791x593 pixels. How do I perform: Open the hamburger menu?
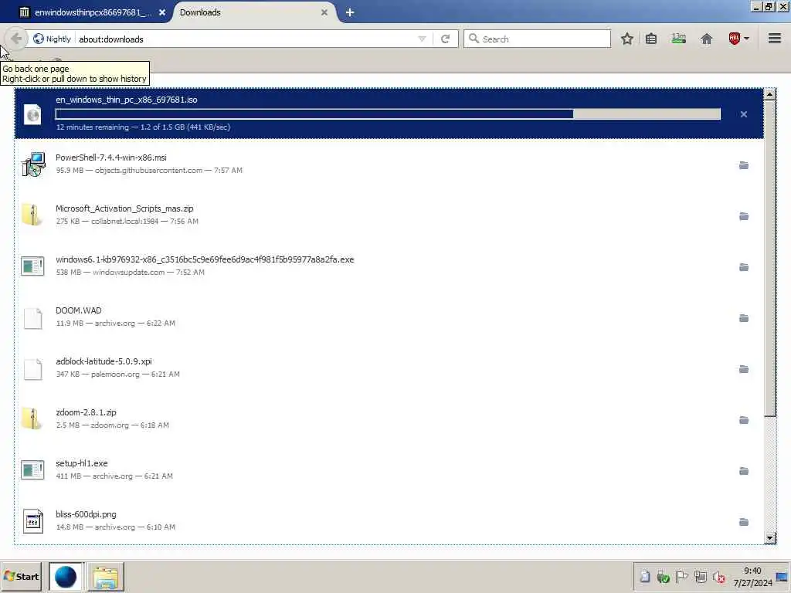[x=775, y=39]
